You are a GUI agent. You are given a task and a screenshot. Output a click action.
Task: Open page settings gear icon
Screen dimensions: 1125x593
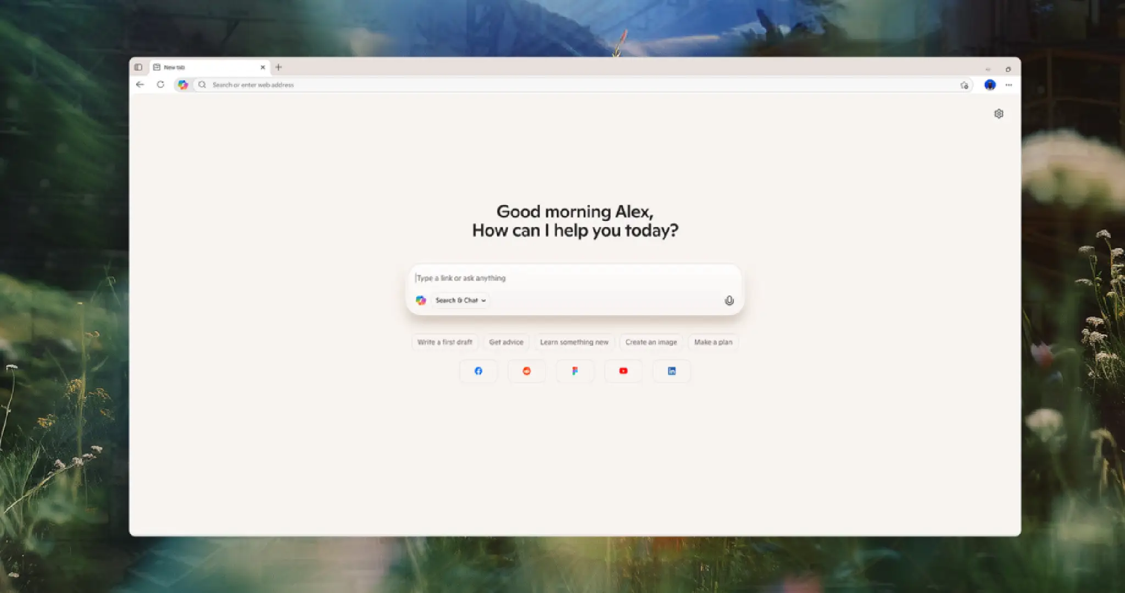999,114
